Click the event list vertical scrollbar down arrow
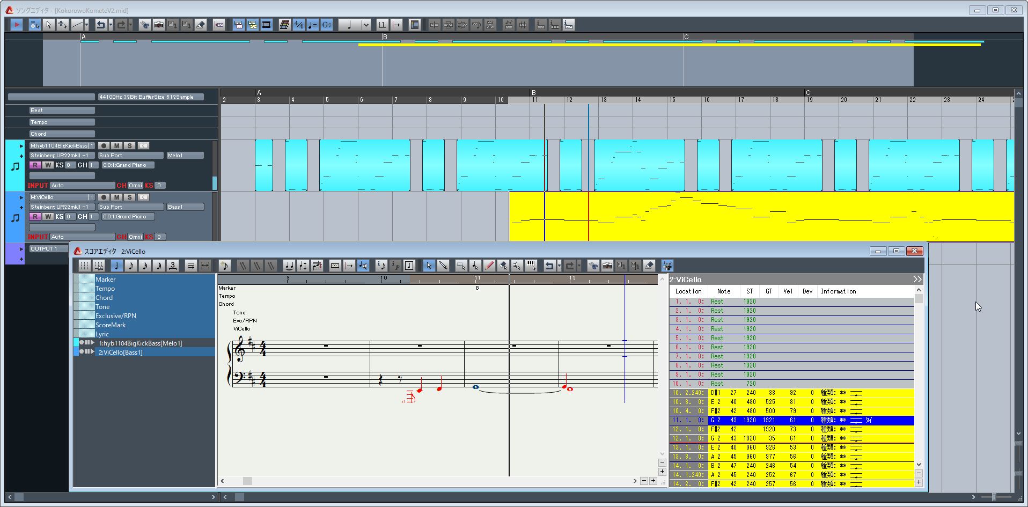The width and height of the screenshot is (1028, 507). pyautogui.click(x=919, y=465)
